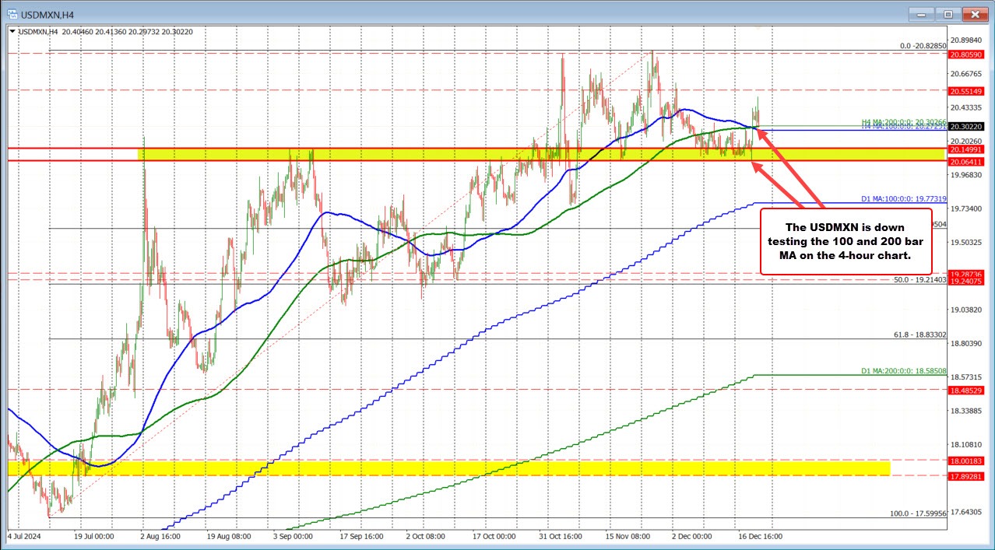The image size is (995, 550).
Task: Click price scale value 18.33885
Action: [x=968, y=411]
